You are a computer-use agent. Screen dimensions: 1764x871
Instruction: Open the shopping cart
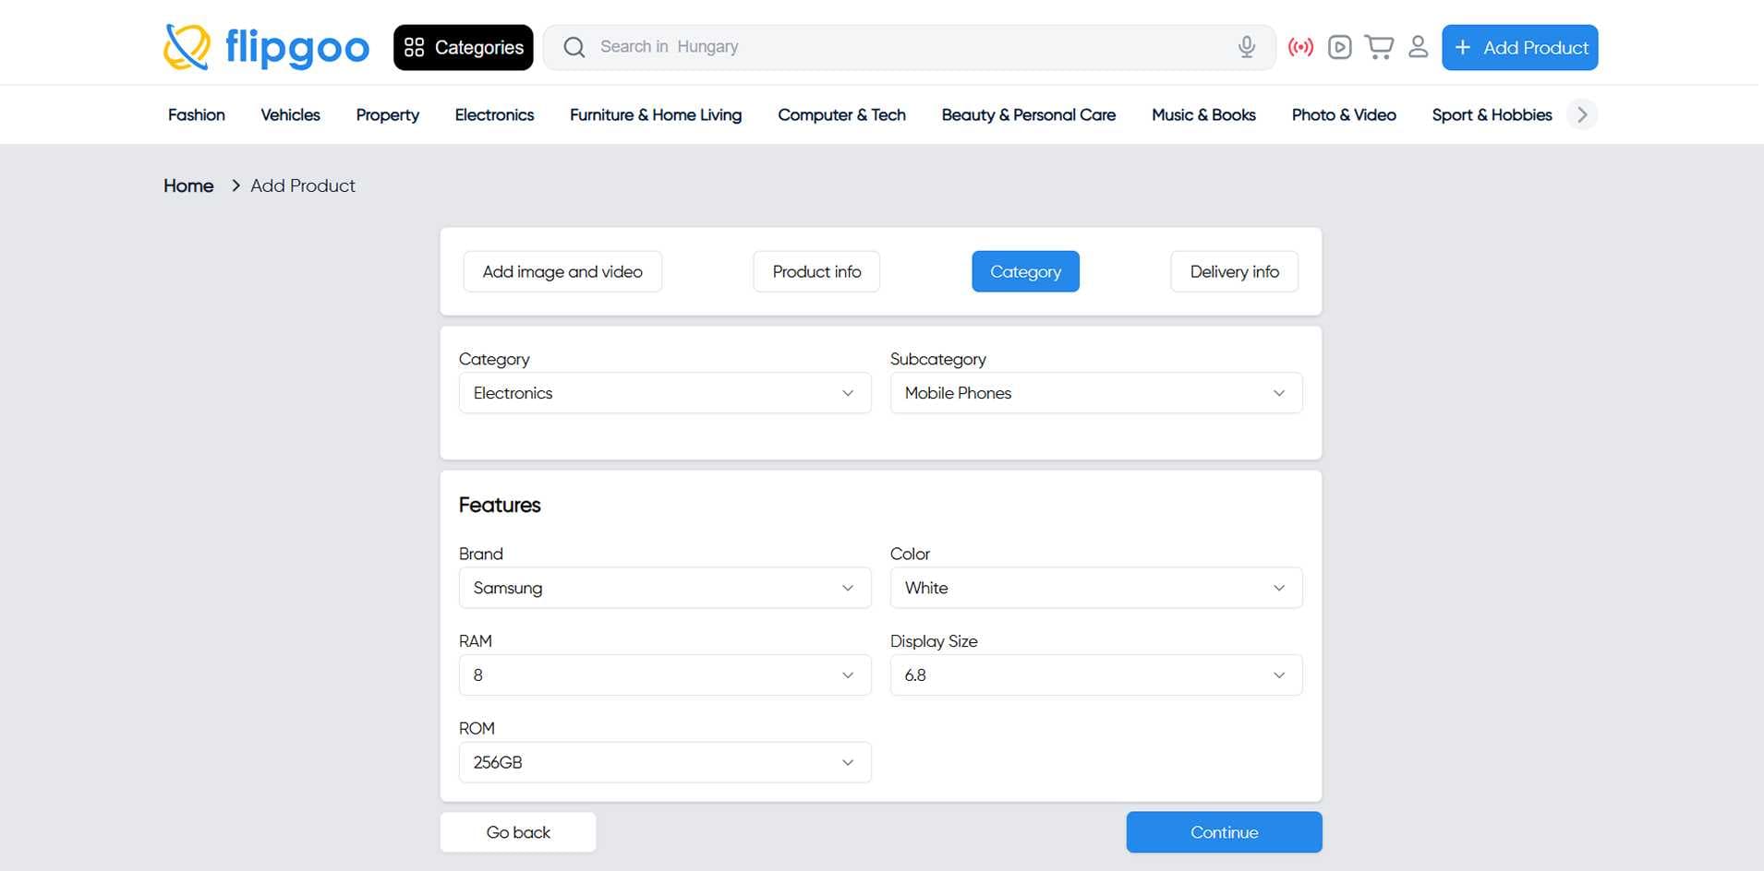click(1379, 47)
